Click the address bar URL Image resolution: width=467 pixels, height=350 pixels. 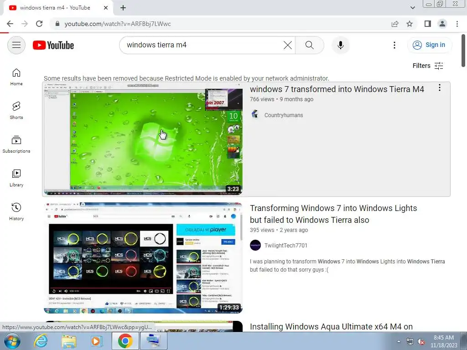tap(118, 24)
